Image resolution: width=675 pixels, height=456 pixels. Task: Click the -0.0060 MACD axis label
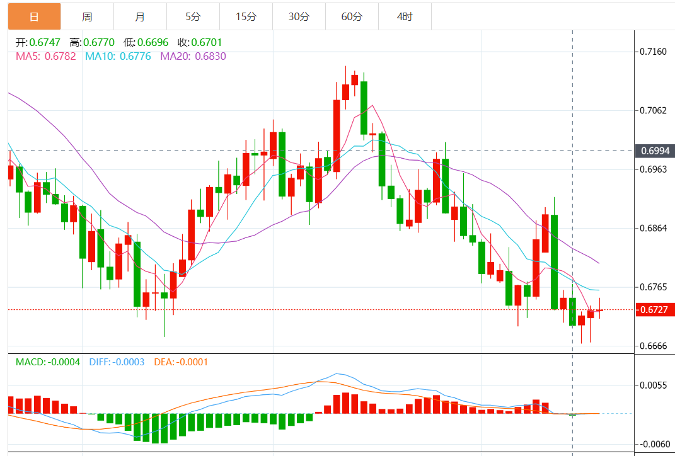point(655,444)
